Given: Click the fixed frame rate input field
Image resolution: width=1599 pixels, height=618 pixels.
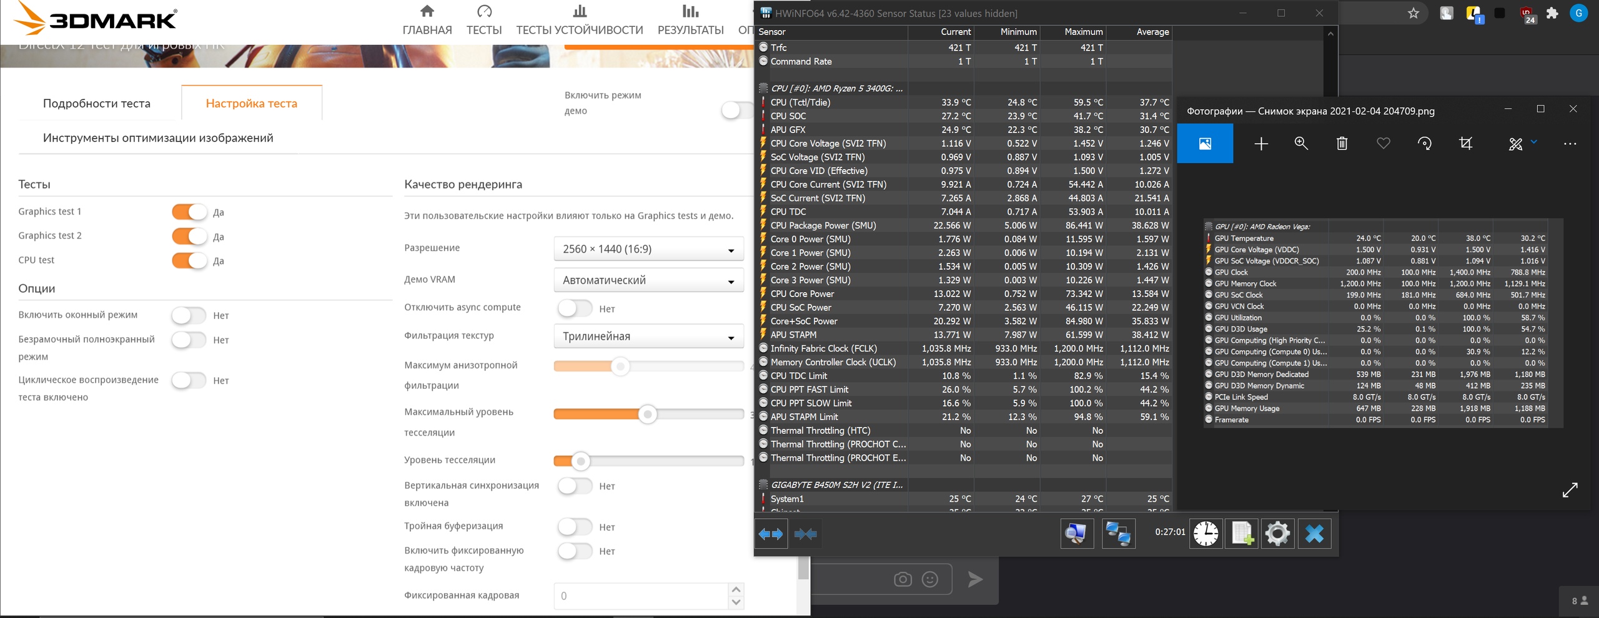Looking at the screenshot, I should [x=641, y=596].
